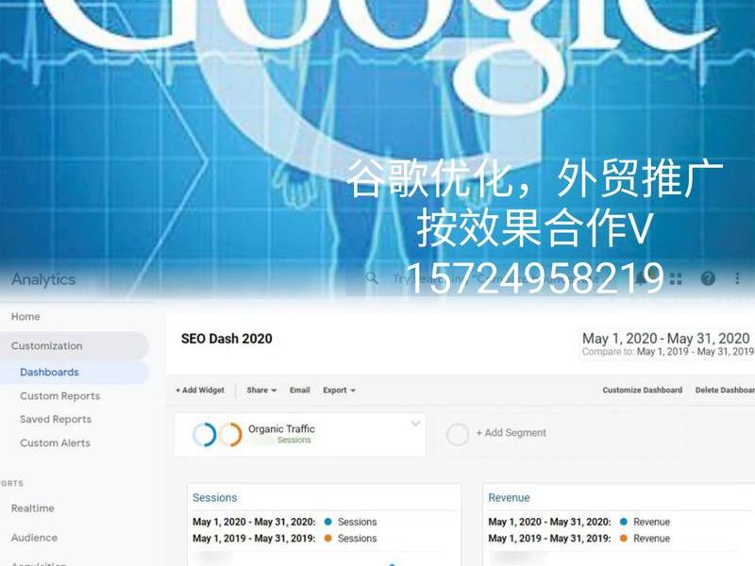This screenshot has width=755, height=566.
Task: Open the Share dropdown
Action: (x=261, y=391)
